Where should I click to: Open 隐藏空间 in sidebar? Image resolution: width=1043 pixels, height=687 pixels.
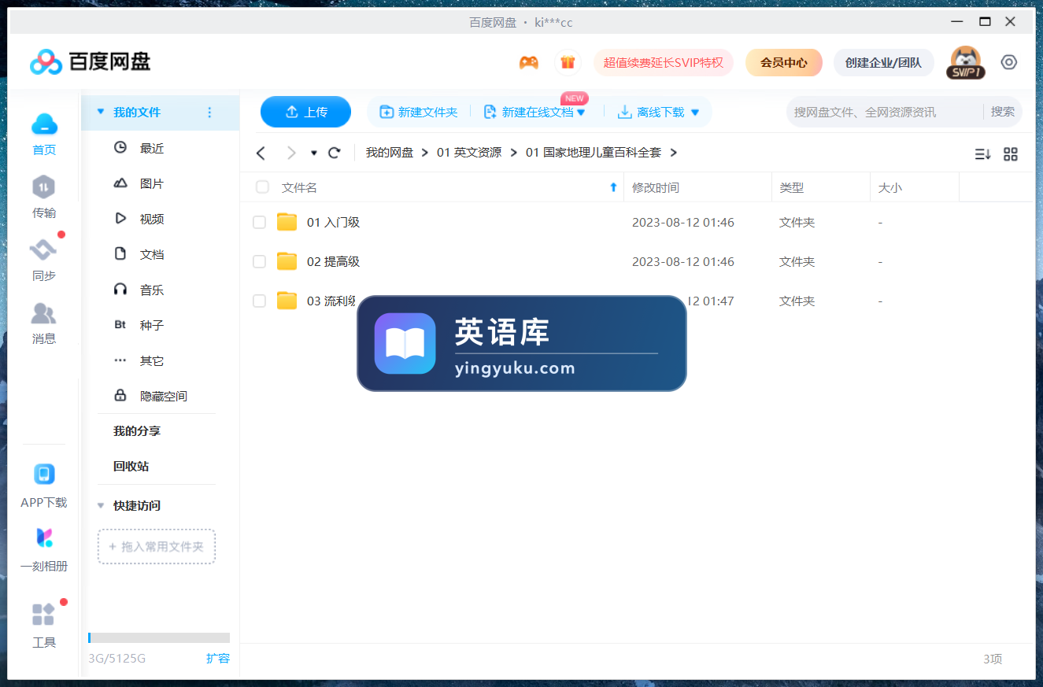click(x=164, y=396)
